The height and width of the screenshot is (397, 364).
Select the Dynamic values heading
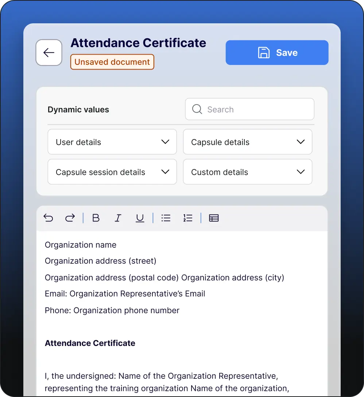coord(78,109)
